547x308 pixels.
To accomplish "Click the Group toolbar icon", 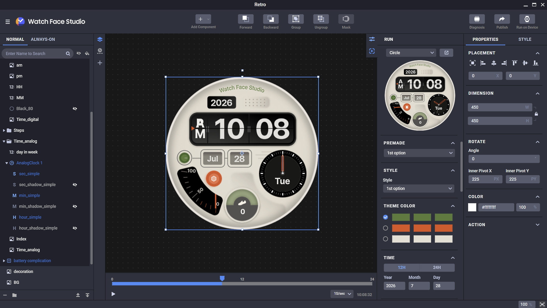I will (296, 19).
